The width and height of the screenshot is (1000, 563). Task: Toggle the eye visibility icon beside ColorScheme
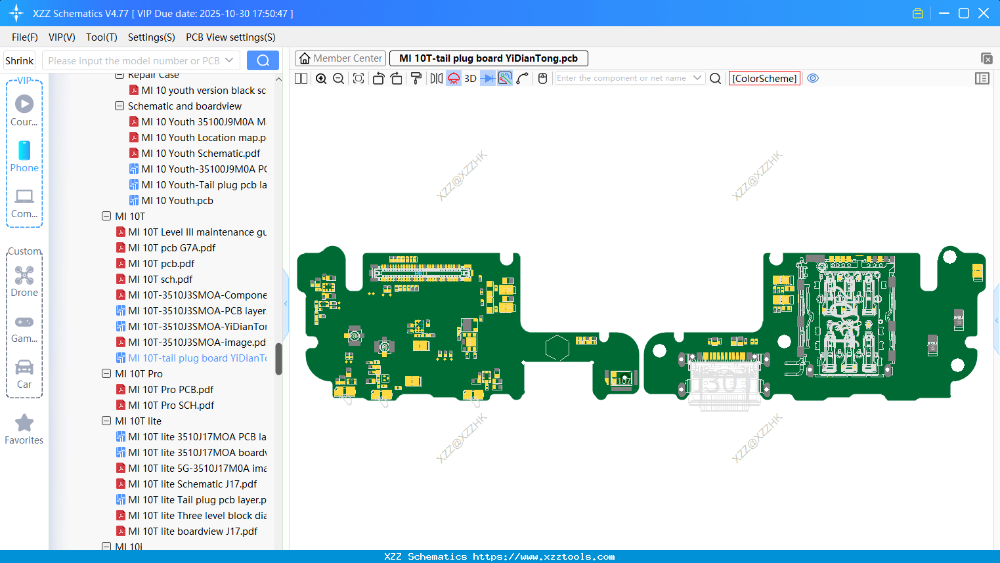(812, 78)
